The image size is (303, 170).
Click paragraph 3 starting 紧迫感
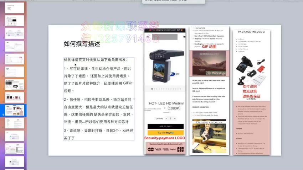pos(98,134)
